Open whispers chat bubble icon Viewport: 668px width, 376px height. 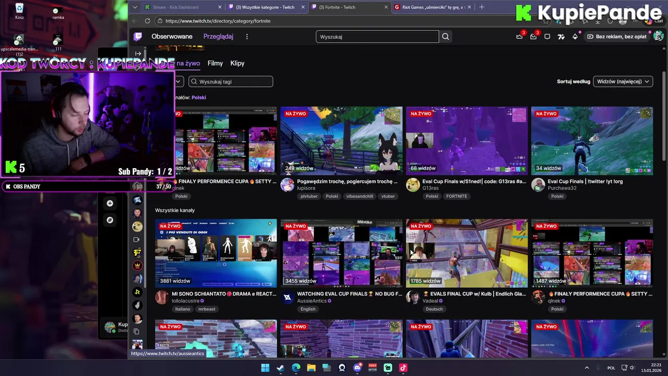547,37
